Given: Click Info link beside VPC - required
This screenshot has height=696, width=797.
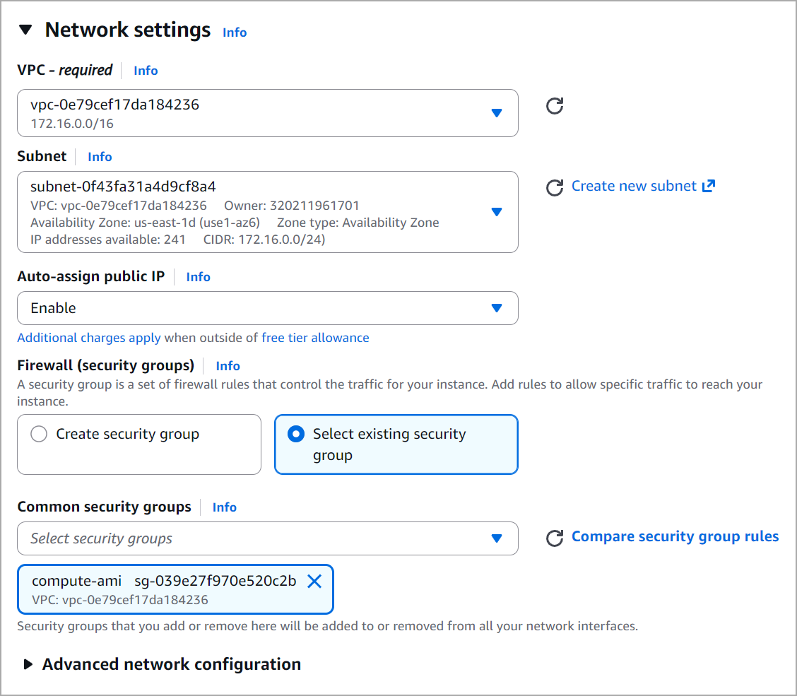Looking at the screenshot, I should click(146, 71).
